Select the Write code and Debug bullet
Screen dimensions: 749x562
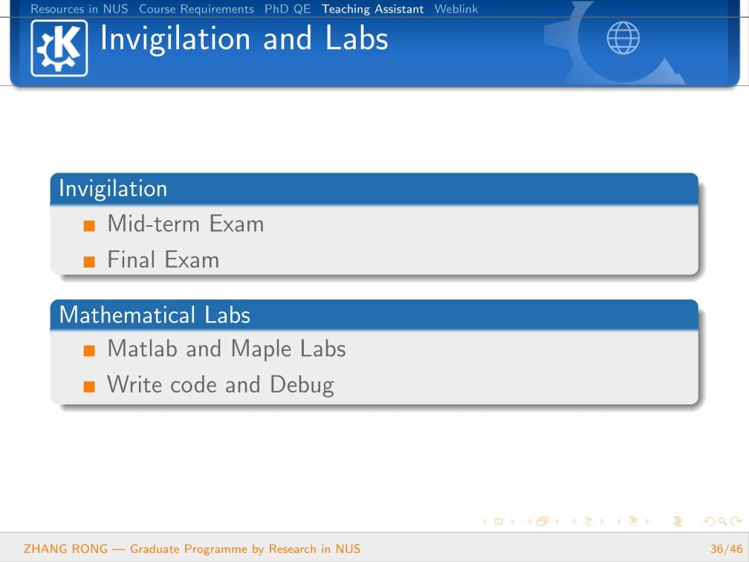pyautogui.click(x=220, y=385)
